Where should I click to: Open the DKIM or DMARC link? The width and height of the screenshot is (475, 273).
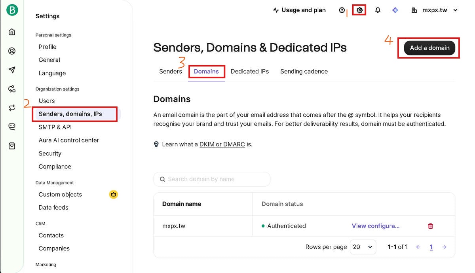click(222, 144)
